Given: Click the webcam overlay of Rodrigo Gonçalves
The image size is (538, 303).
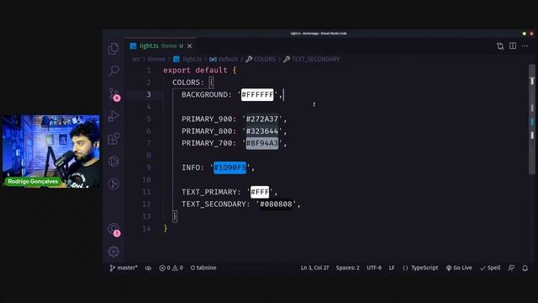Looking at the screenshot, I should pos(50,151).
